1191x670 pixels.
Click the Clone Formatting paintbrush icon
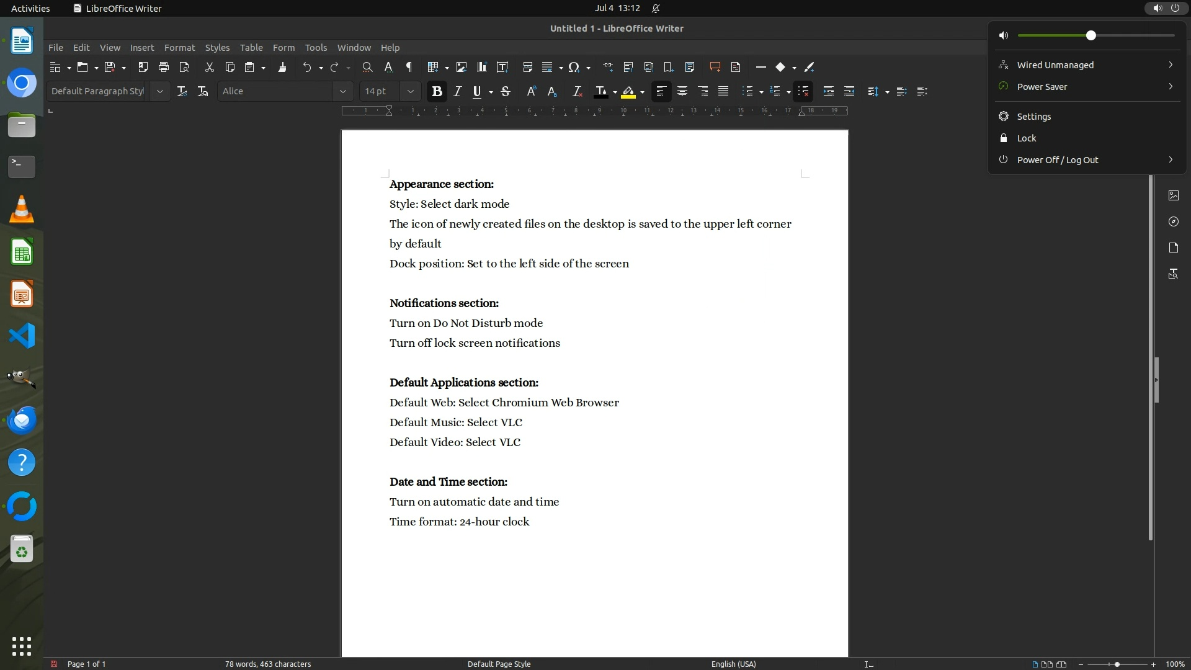(282, 67)
